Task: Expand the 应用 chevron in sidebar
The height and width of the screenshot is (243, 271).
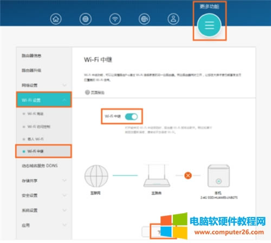Action: tap(64, 225)
